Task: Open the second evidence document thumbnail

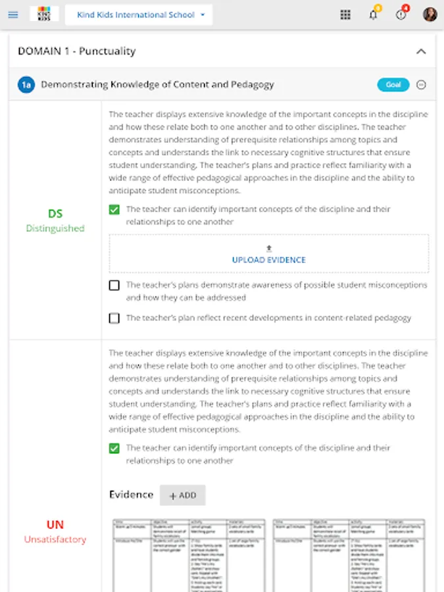Action: [349, 555]
